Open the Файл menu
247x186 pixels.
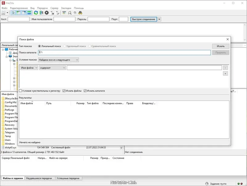pos(4,8)
